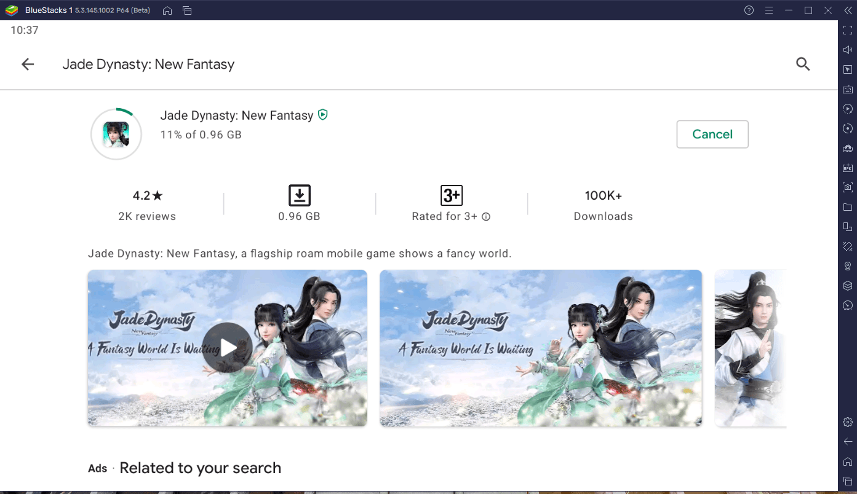Click the 100K+ Downloads stat
Screen dimensions: 857x494
click(603, 205)
